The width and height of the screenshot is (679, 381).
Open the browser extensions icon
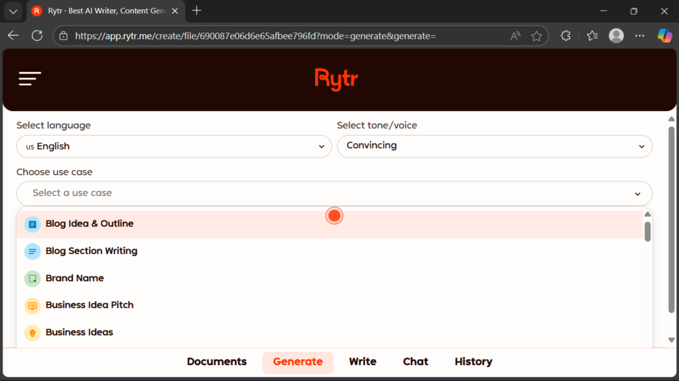pos(565,36)
